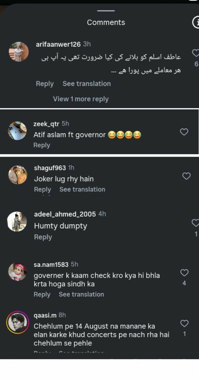This screenshot has width=199, height=379.
Task: Like zeek_qtr's comment with the heart
Action: pos(184,132)
